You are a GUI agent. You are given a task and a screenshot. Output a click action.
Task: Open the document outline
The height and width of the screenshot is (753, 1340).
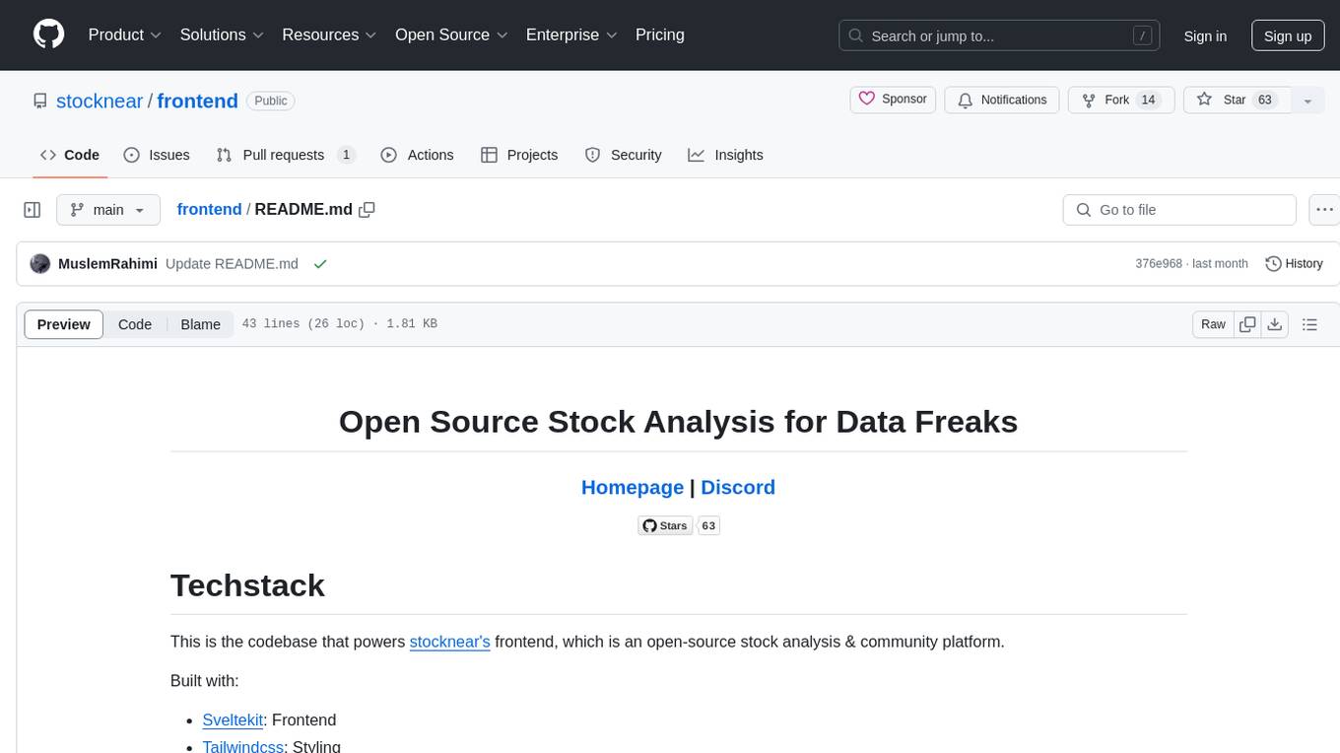pos(1309,324)
